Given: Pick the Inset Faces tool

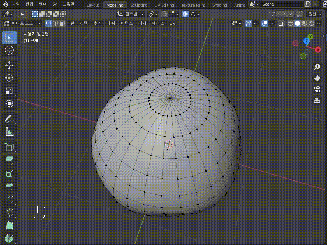Looking at the screenshot, I should [9, 174].
